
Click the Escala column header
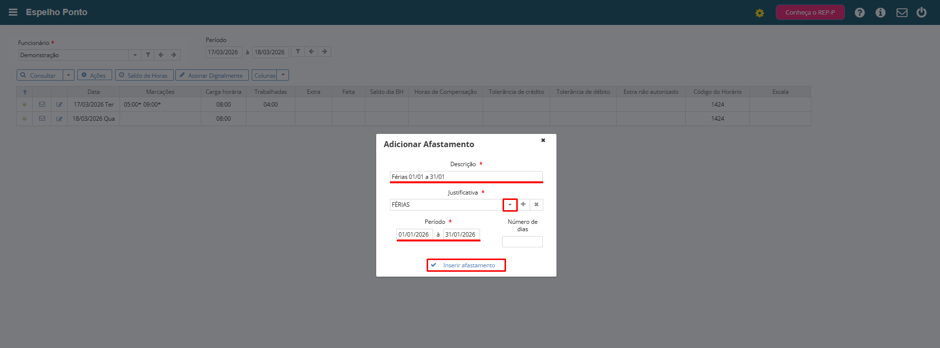(780, 92)
